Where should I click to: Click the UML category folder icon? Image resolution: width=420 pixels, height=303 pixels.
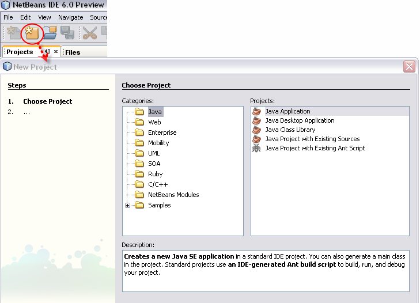[139, 153]
